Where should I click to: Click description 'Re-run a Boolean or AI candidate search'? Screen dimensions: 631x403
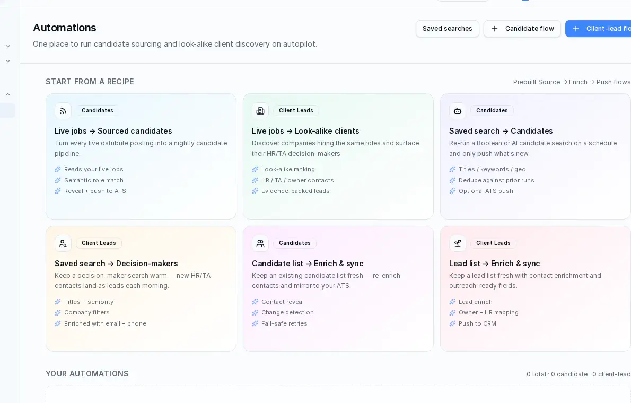[x=533, y=148]
